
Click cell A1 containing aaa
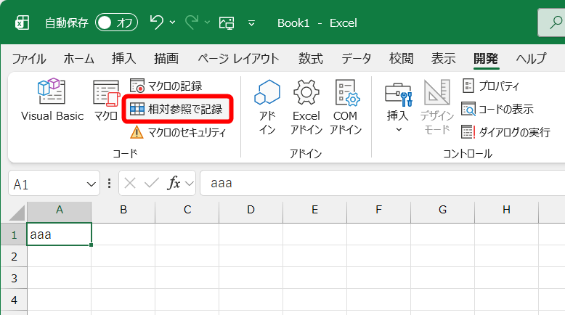59,234
